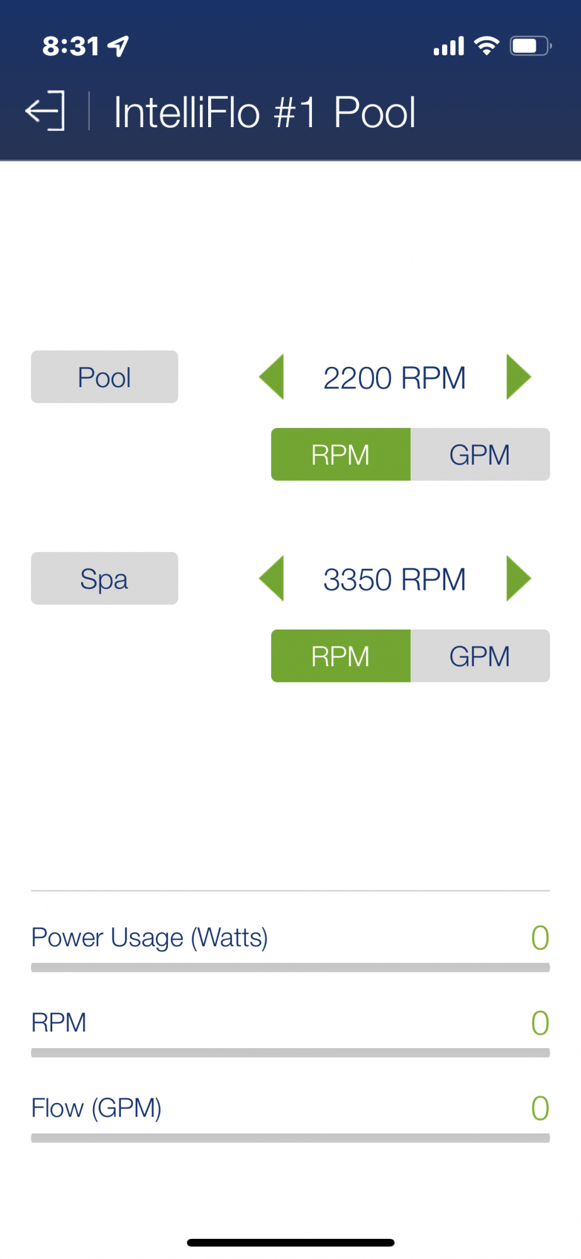Decrease Spa speed with left arrow
The height and width of the screenshot is (1259, 581).
[272, 579]
